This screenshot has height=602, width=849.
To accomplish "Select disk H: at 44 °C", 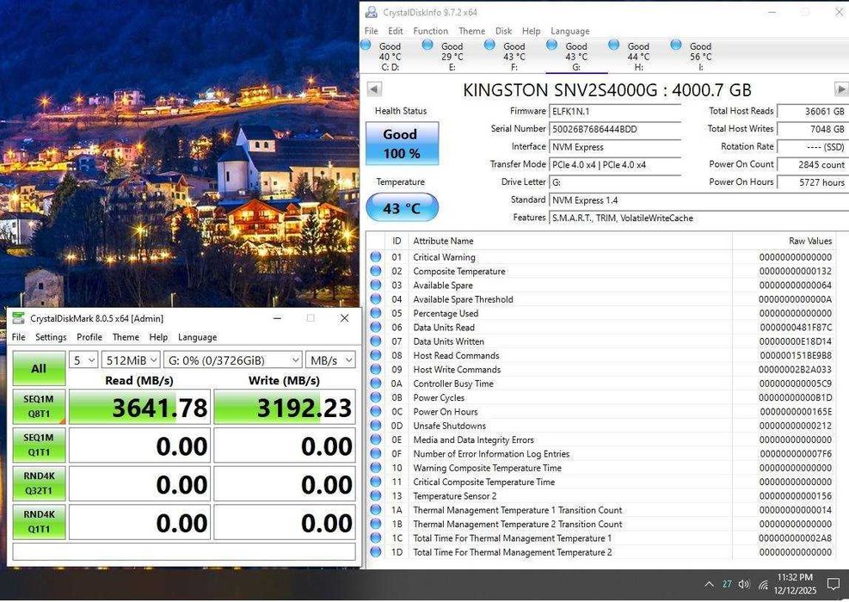I will click(x=638, y=56).
